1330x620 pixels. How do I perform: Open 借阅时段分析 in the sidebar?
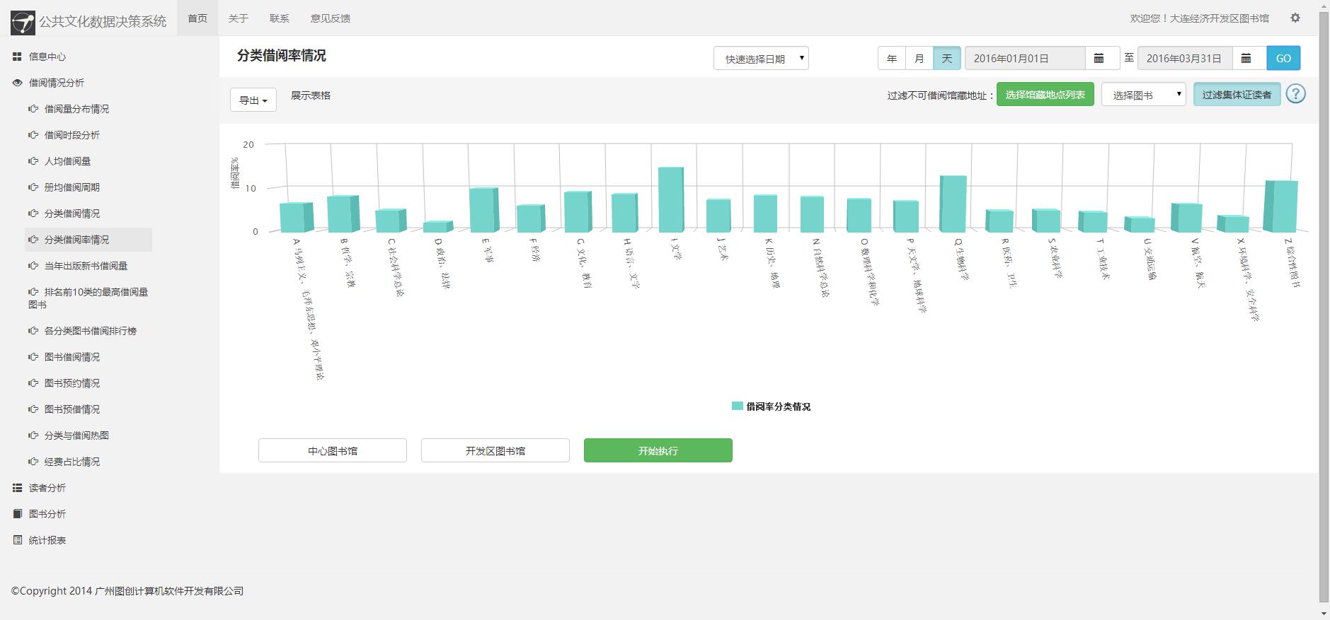[x=72, y=135]
